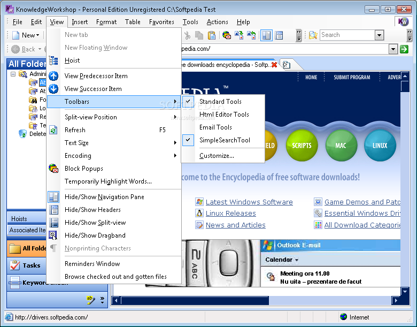
Task: Open the Linux Releases link
Action: (230, 214)
